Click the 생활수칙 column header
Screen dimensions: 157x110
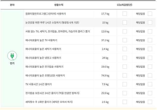(x=59, y=5)
